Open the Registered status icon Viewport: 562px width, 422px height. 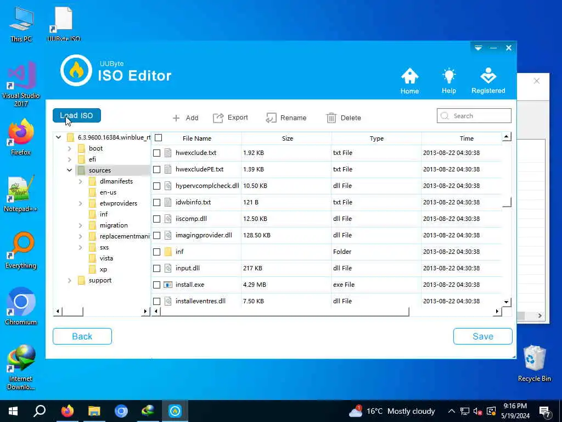pos(488,81)
